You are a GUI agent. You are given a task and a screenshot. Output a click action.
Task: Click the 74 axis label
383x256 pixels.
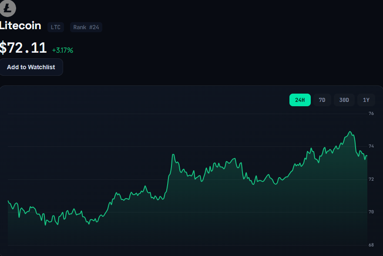[x=371, y=146]
